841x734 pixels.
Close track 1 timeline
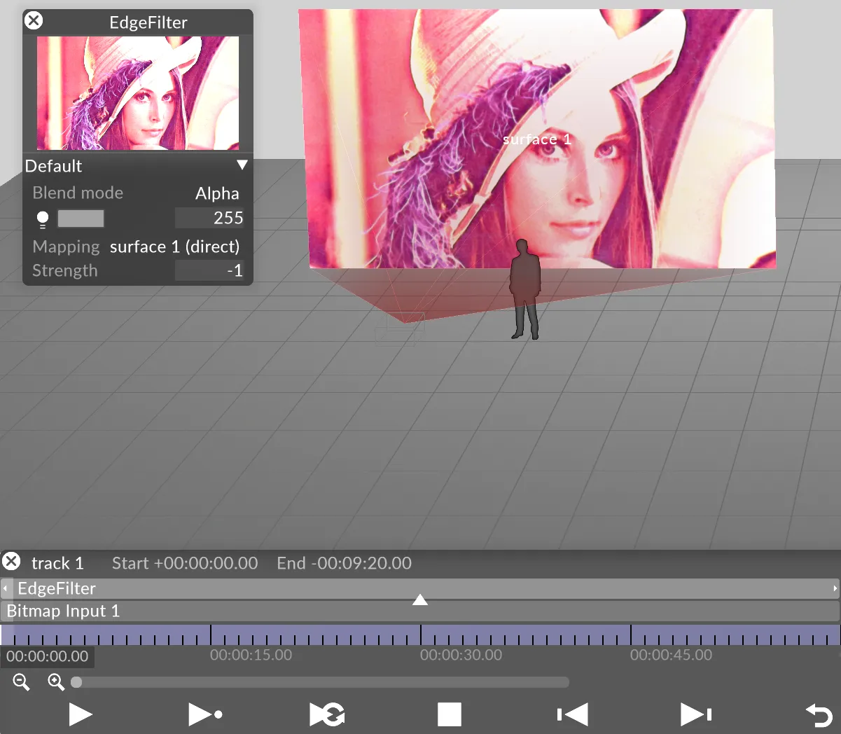(11, 562)
